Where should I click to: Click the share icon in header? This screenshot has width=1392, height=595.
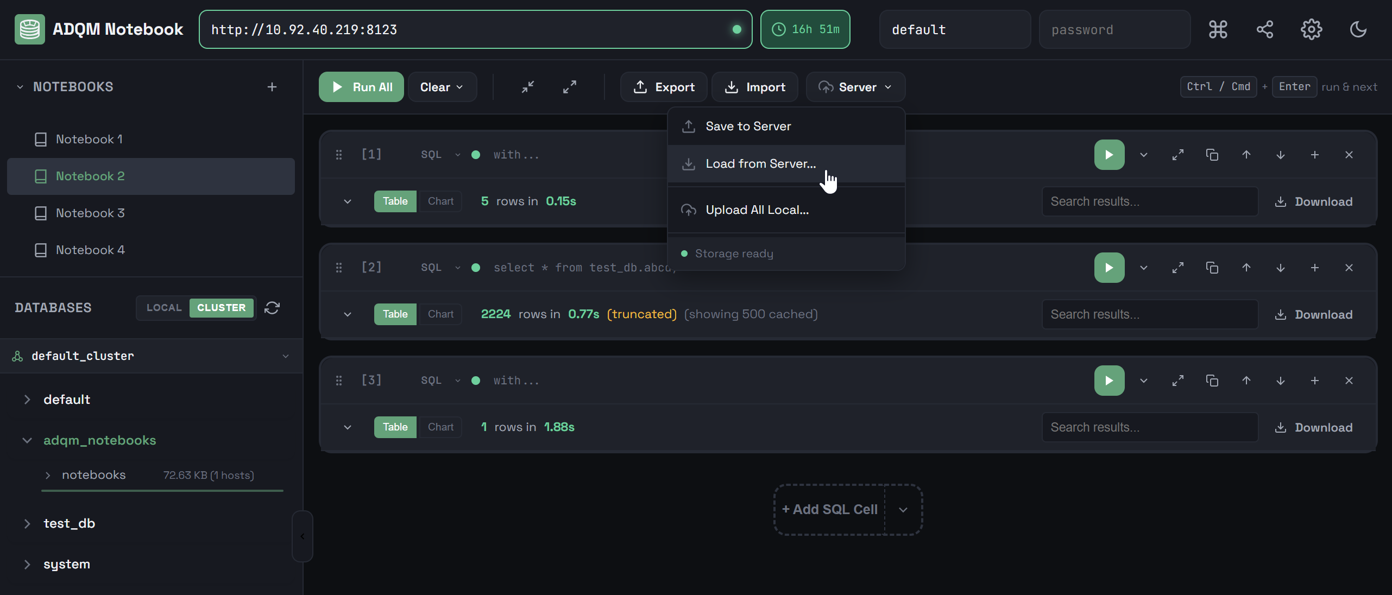(x=1264, y=29)
